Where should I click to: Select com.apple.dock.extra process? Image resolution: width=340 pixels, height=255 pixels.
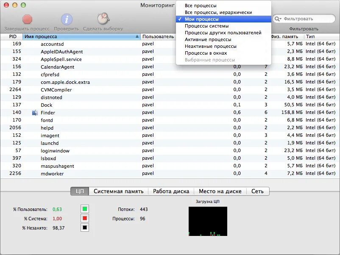pyautogui.click(x=170, y=82)
